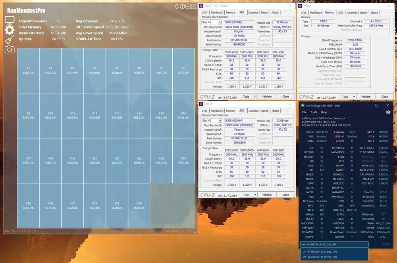Open Slot #1 dropdown in CPU-Z

(220, 22)
